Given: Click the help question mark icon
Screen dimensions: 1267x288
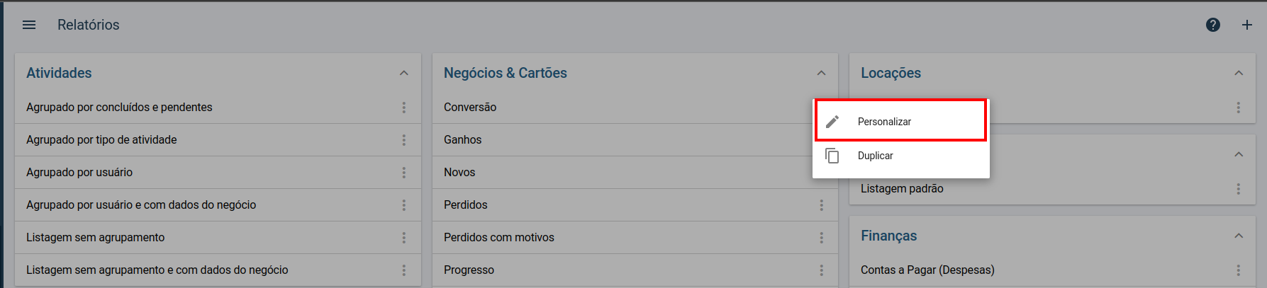Looking at the screenshot, I should (x=1213, y=25).
